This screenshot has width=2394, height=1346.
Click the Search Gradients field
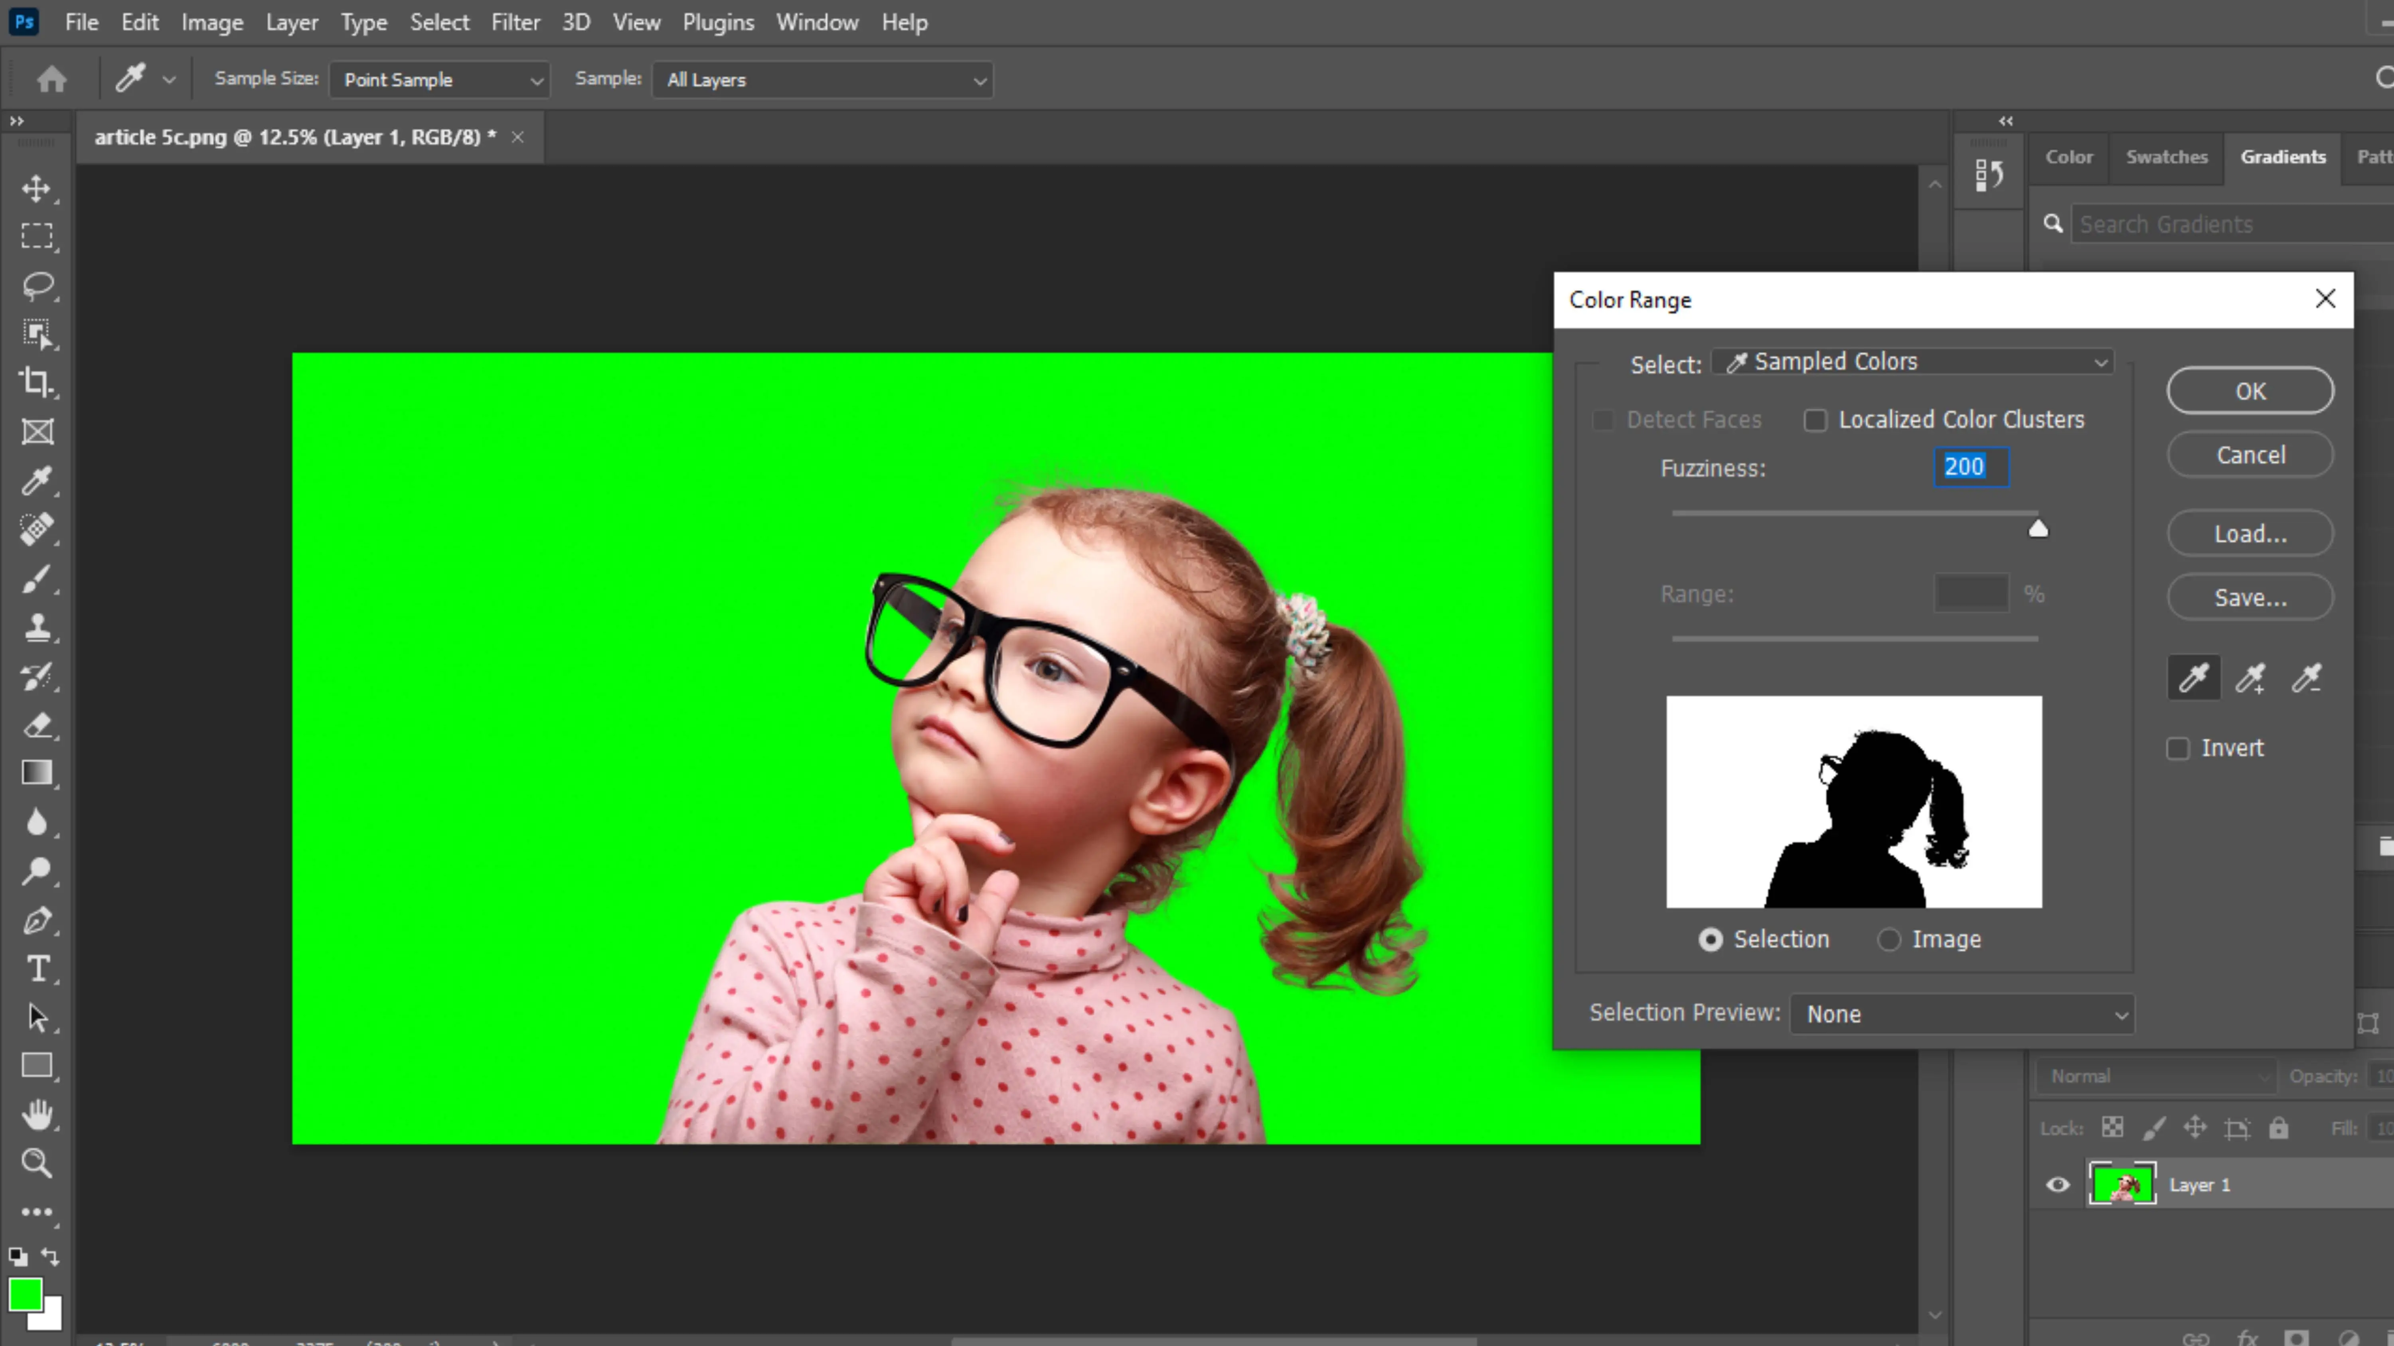2232,225
